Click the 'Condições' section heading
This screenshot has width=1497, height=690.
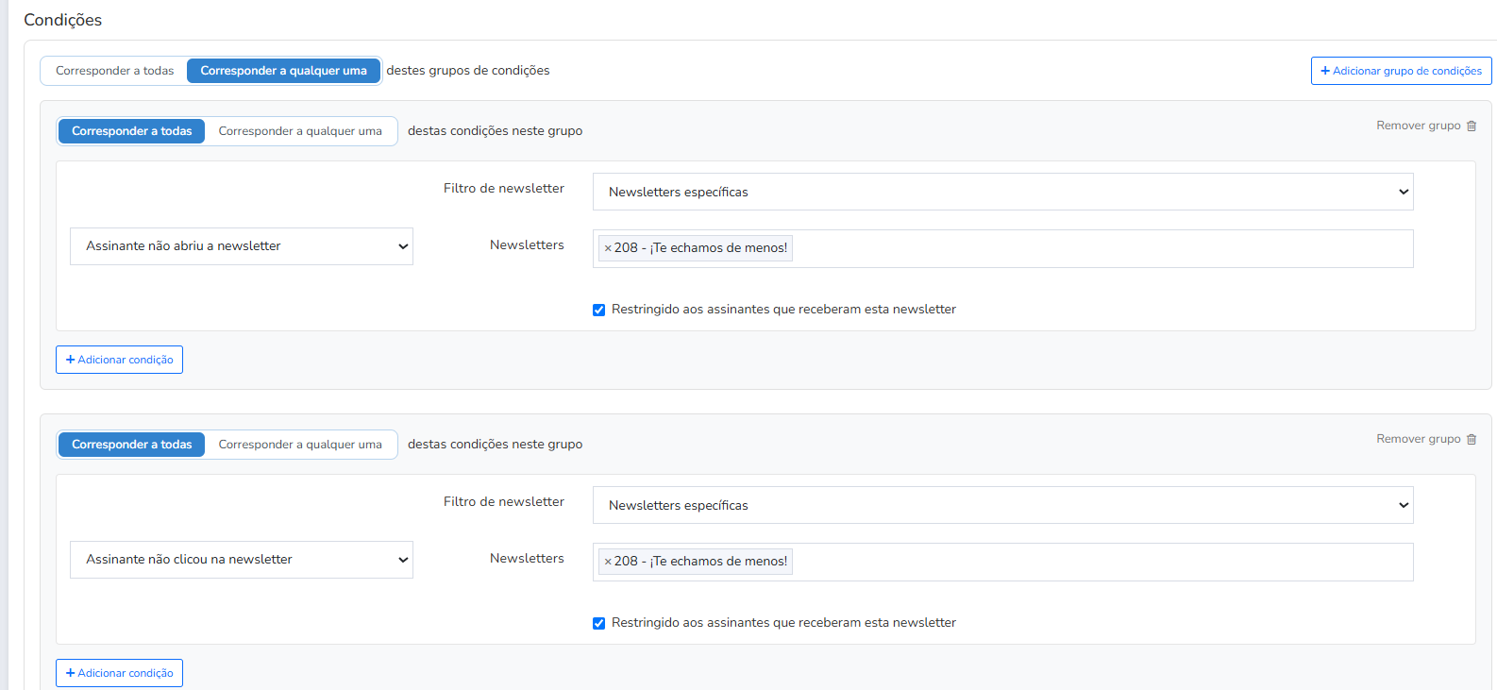pos(62,20)
